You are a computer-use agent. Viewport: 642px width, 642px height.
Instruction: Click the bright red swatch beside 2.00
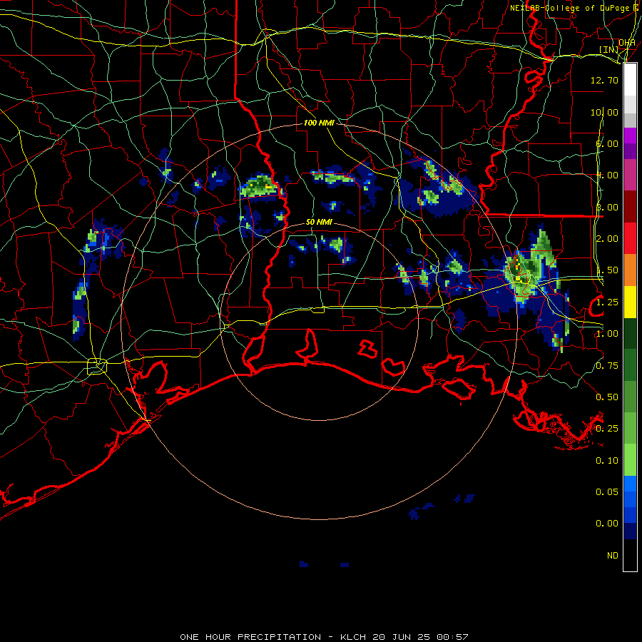pos(630,238)
